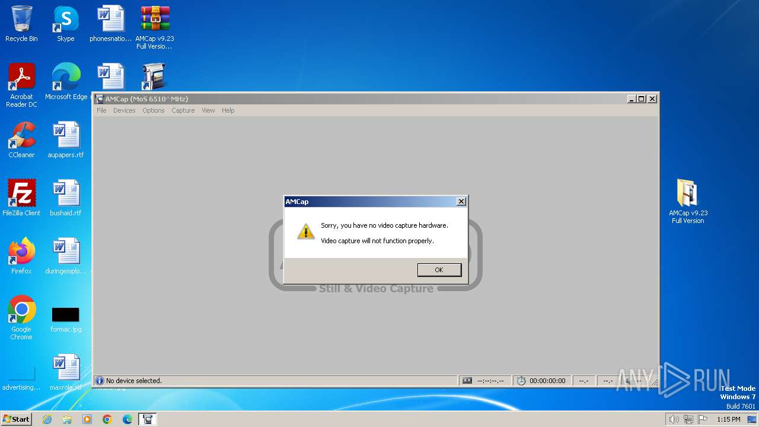Select the formac.jpg image file
This screenshot has width=759, height=427.
coord(66,320)
